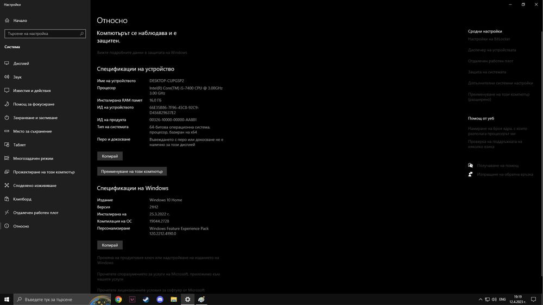Open advanced rename this PC link
Screen dimensions: 543x305
click(498, 97)
